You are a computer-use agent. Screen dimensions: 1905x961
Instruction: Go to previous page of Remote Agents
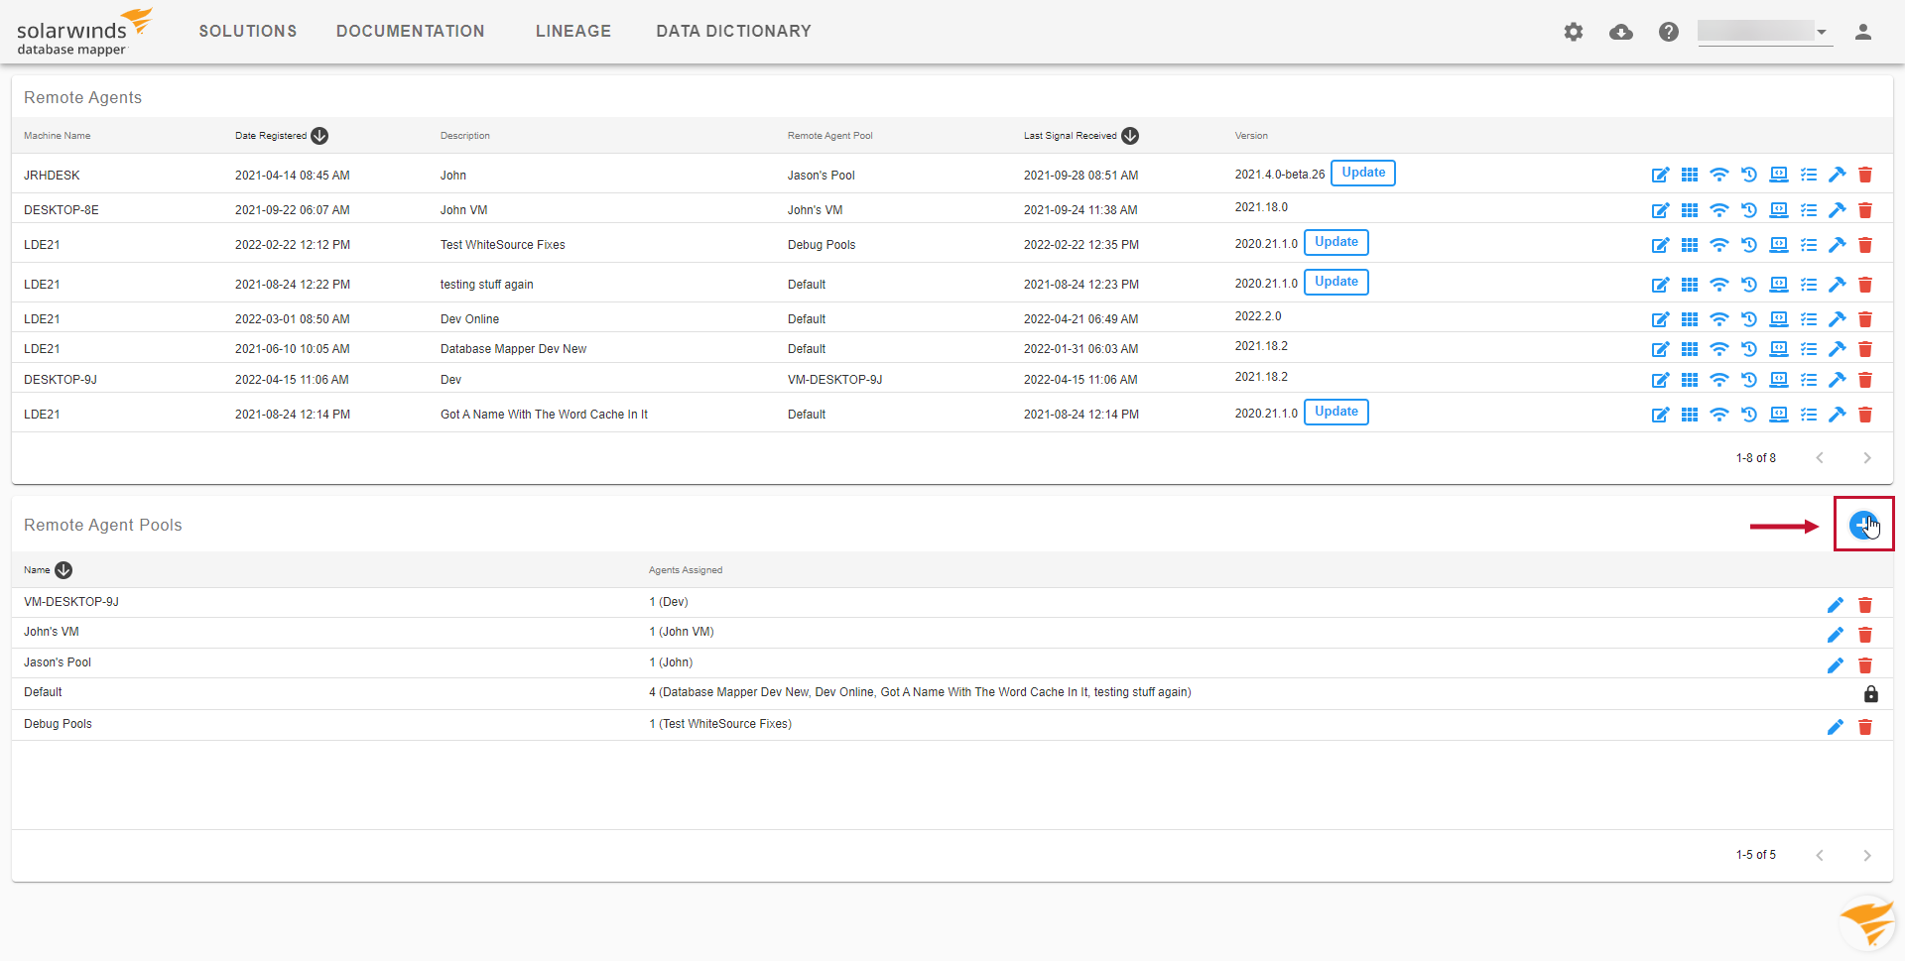click(x=1820, y=458)
